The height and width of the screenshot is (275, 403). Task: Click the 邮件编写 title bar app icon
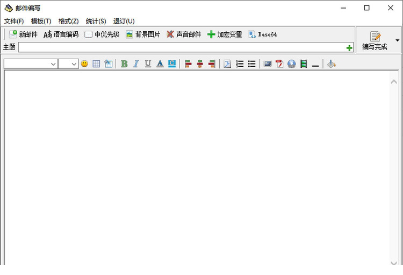[9, 8]
